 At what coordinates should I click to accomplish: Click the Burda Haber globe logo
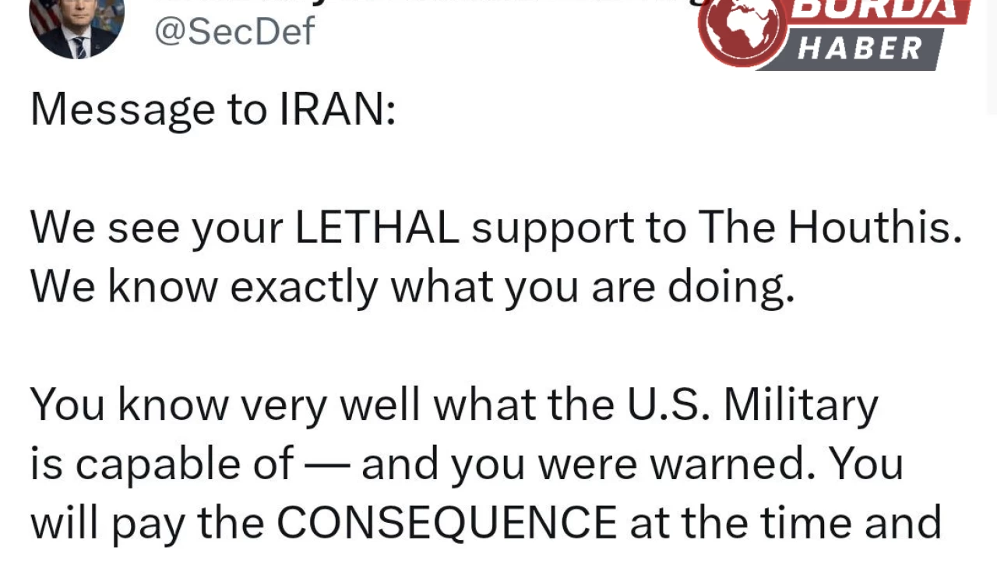click(740, 32)
